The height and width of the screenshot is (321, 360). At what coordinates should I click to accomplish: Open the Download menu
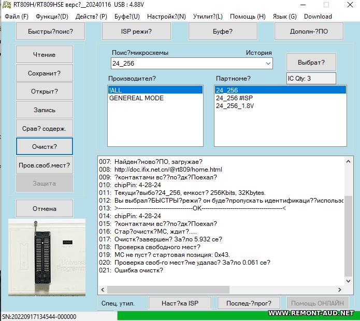pyautogui.click(x=318, y=17)
